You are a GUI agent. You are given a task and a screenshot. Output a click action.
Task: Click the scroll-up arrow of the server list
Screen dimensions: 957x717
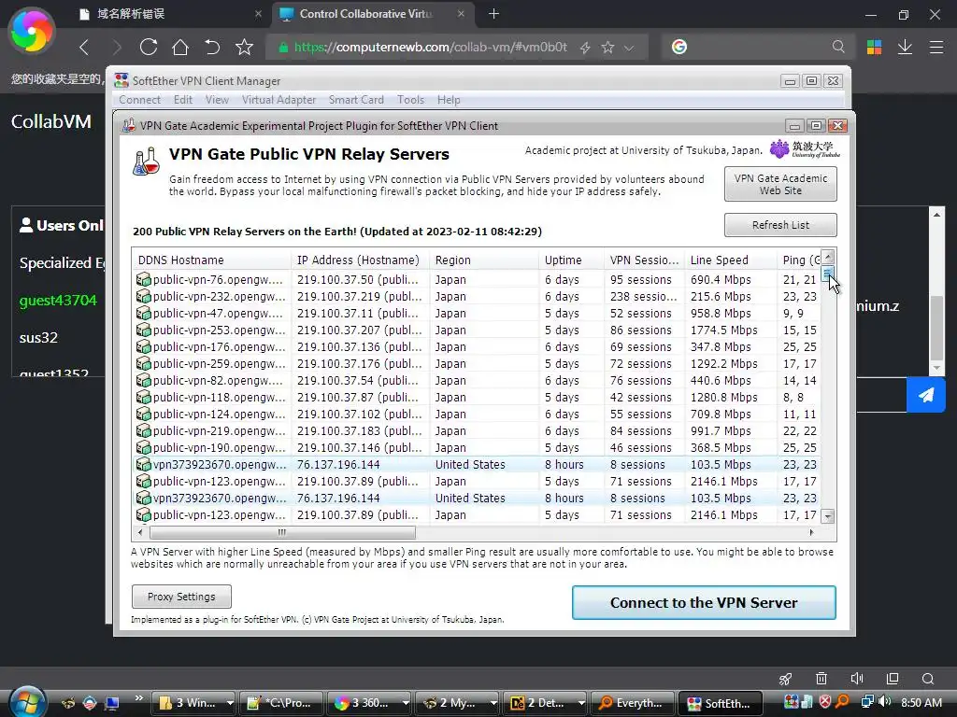click(x=828, y=256)
